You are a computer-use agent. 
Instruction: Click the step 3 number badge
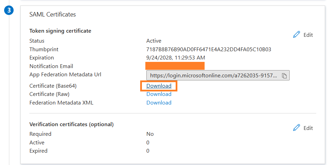tap(10, 10)
